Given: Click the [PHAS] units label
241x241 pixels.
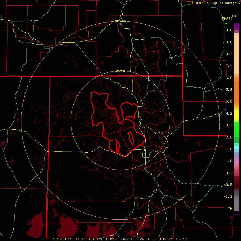Looking at the screenshot, I should [226, 18].
